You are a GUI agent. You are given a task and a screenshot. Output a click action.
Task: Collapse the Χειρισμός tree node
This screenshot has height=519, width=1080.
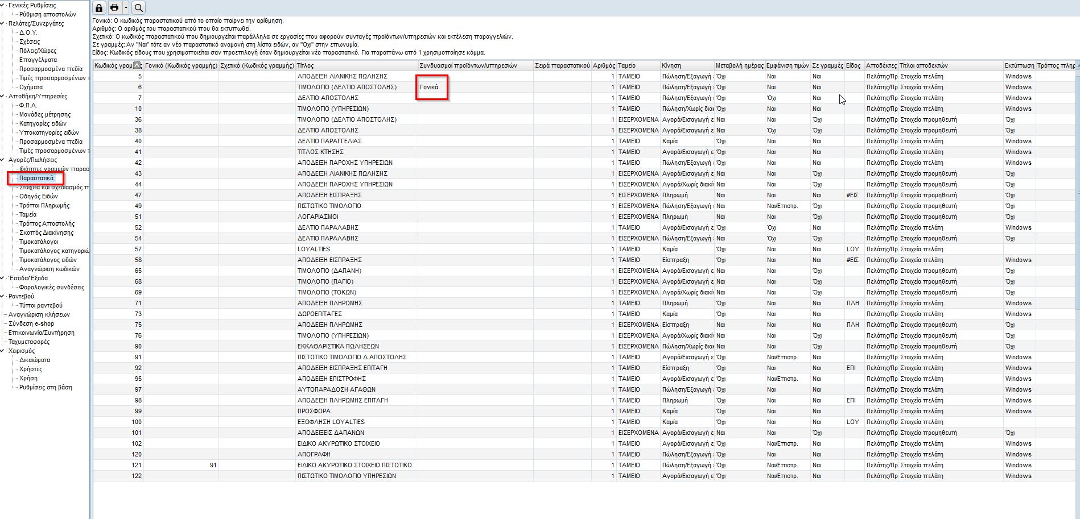[x=3, y=351]
